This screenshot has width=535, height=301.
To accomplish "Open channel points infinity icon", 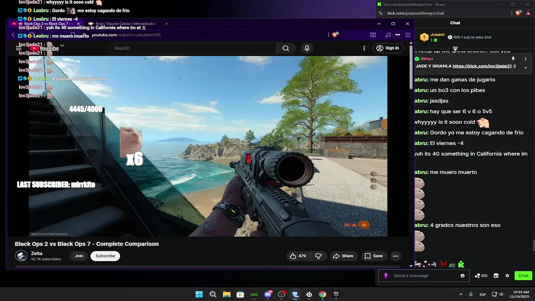I will [481, 275].
